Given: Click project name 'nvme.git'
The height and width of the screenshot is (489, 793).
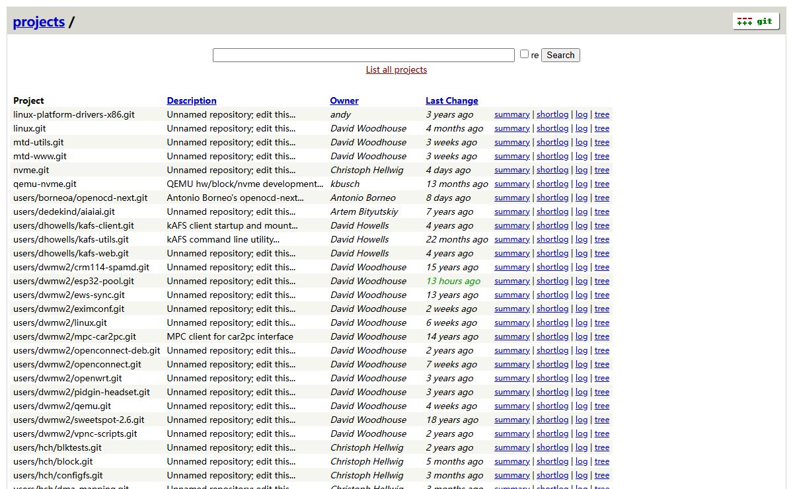Looking at the screenshot, I should [x=31, y=170].
